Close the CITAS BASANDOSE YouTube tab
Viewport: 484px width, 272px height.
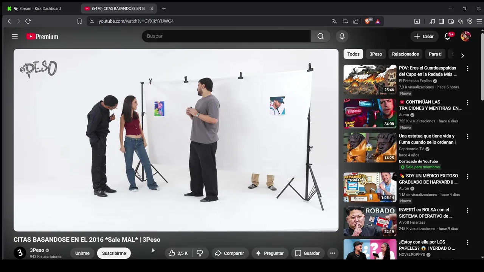click(x=152, y=8)
